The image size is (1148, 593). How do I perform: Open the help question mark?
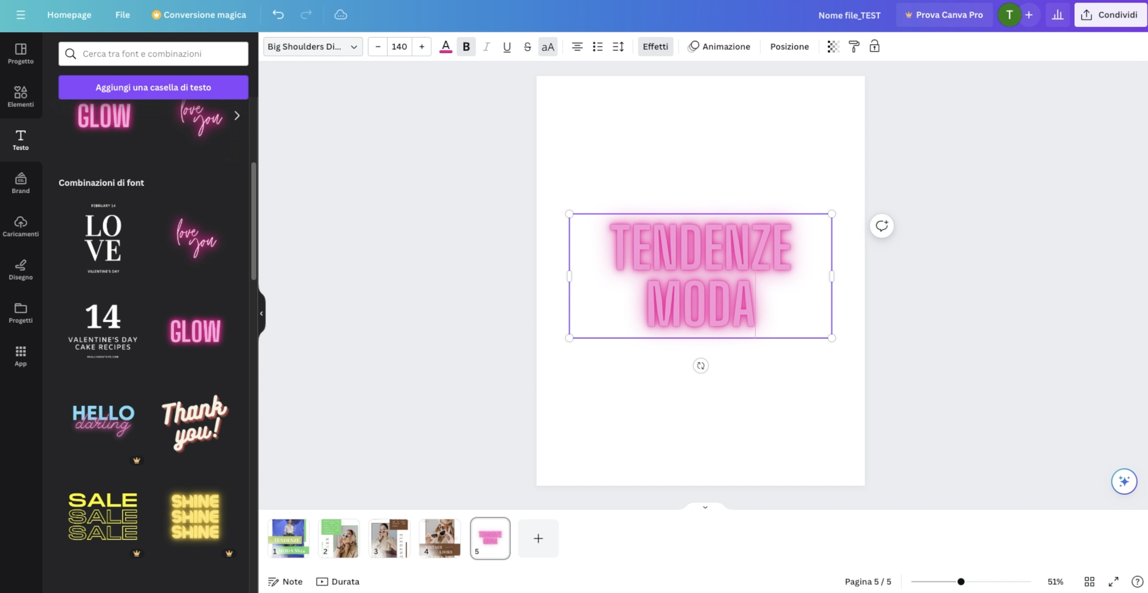point(1137,581)
